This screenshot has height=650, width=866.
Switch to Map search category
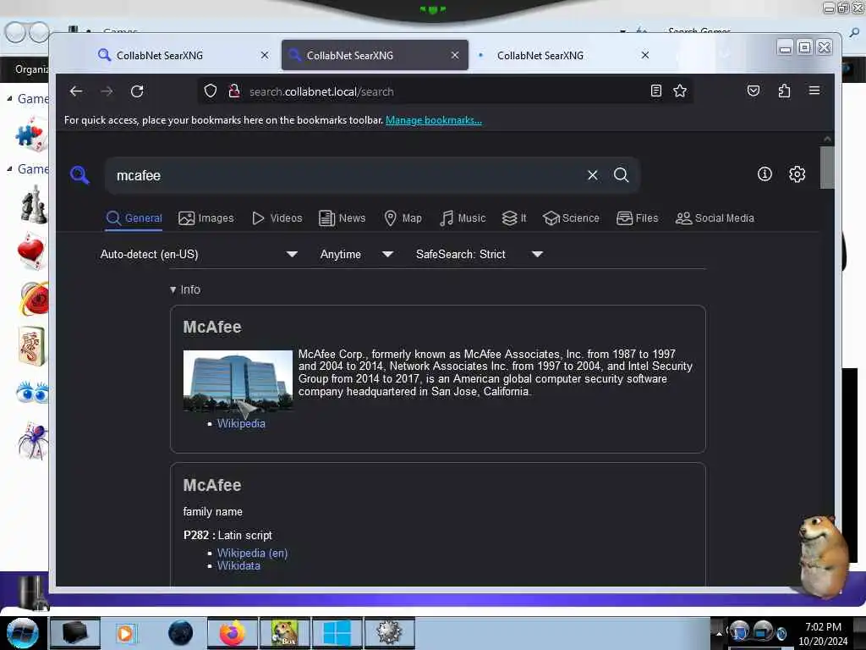pyautogui.click(x=403, y=218)
